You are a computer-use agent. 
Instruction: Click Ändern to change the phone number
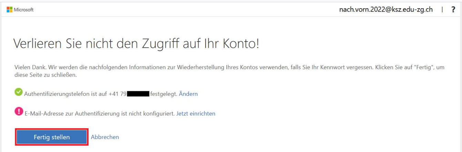click(188, 94)
